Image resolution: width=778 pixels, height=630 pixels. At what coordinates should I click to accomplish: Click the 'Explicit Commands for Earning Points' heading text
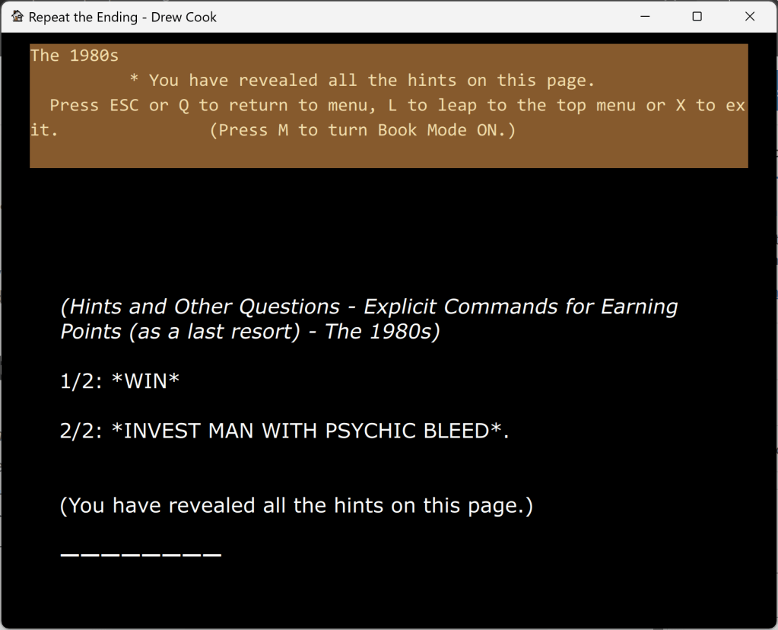click(x=519, y=306)
